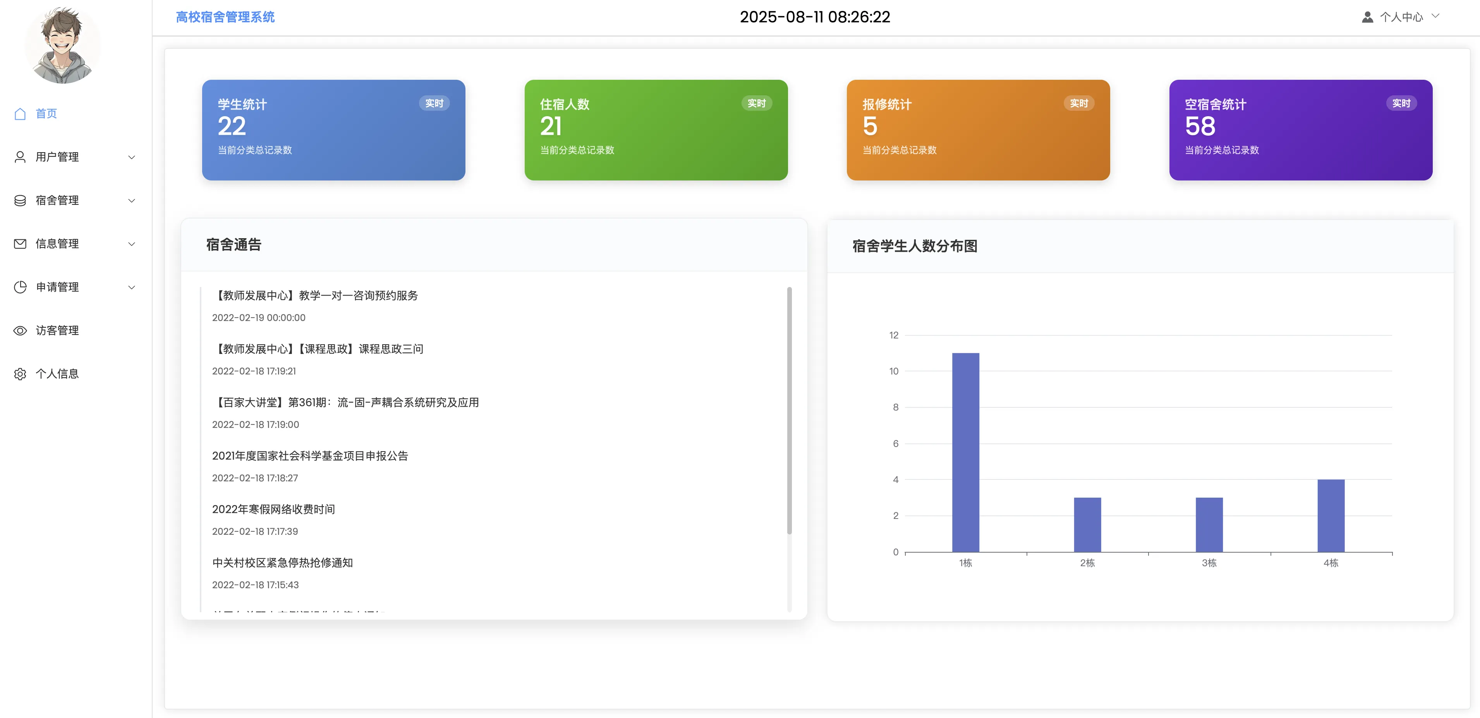The height and width of the screenshot is (718, 1480).
Task: Open the 中关村校区紧急停热抢修通知 announcement
Action: (x=282, y=563)
